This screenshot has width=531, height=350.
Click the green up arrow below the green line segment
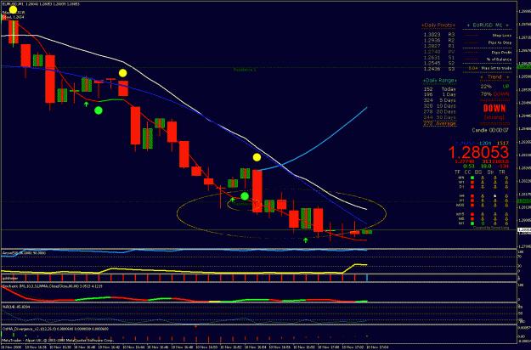coord(86,104)
